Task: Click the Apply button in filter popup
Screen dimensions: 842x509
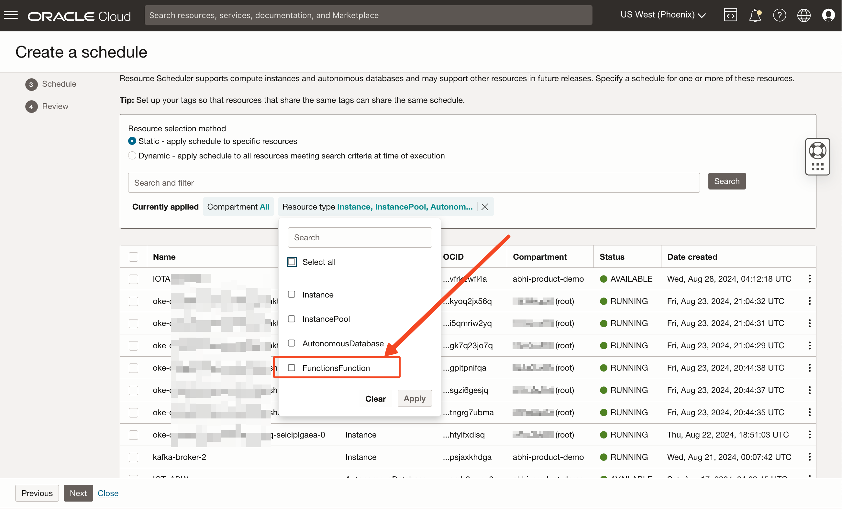Action: pyautogui.click(x=414, y=398)
